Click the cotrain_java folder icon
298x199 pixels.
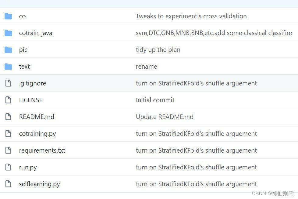[8, 33]
